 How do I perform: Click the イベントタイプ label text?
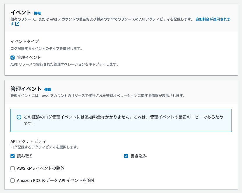25,41
